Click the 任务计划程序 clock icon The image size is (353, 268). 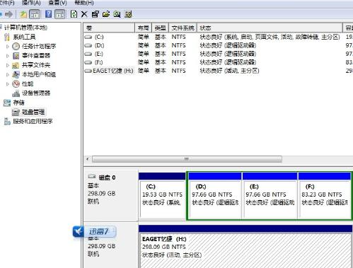(16, 46)
